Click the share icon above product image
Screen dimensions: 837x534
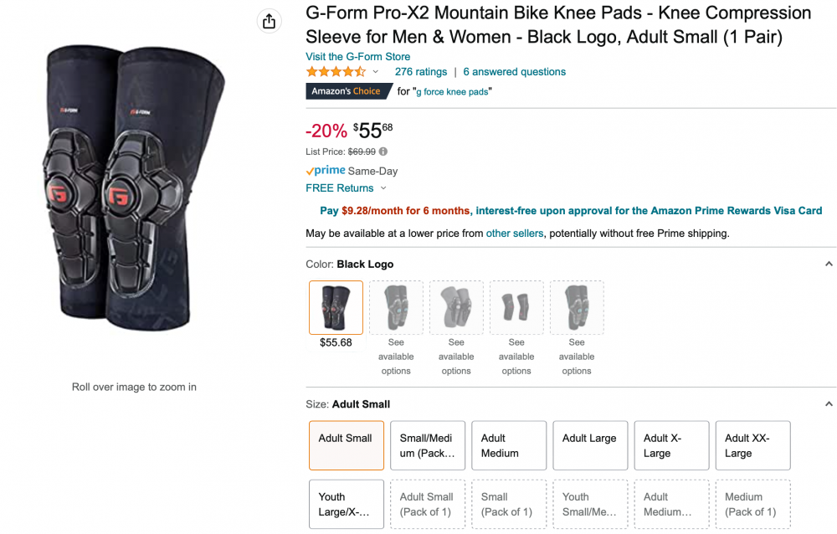pyautogui.click(x=269, y=22)
